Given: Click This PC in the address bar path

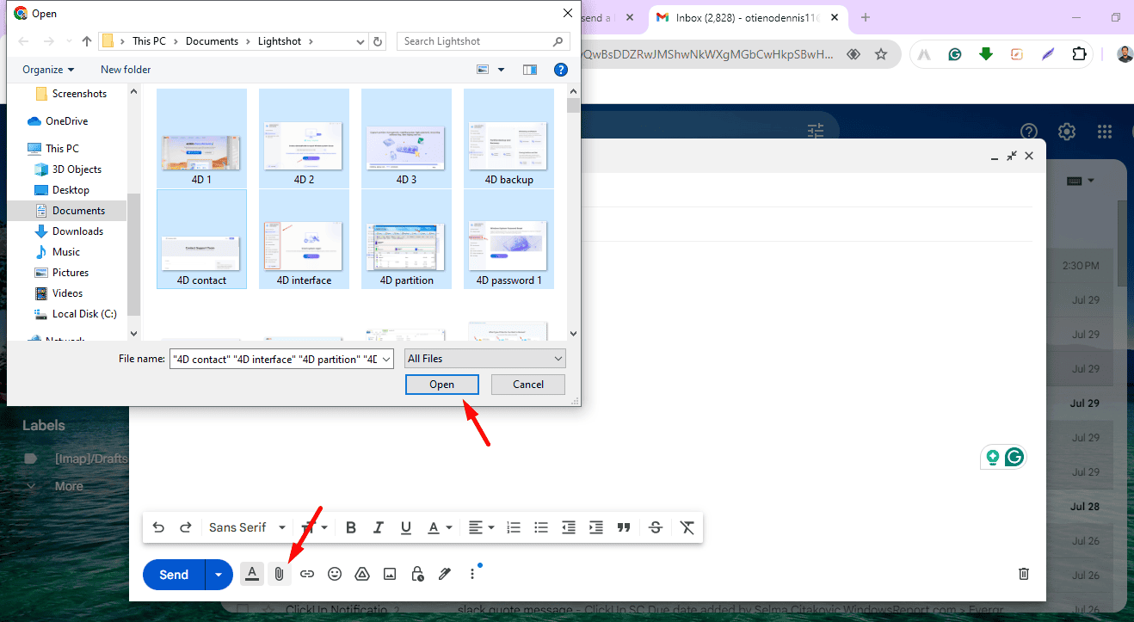Looking at the screenshot, I should coord(149,41).
